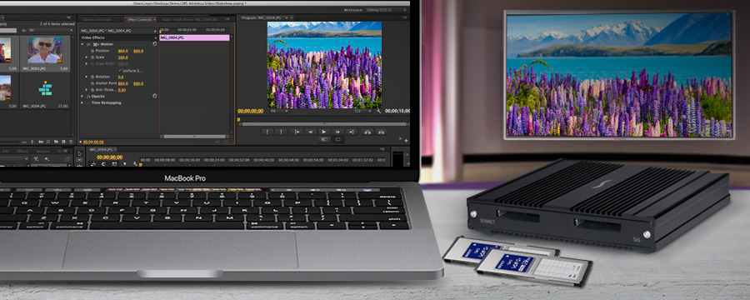The image size is (750, 300).
Task: Play the Program monitor
Action: (x=324, y=132)
